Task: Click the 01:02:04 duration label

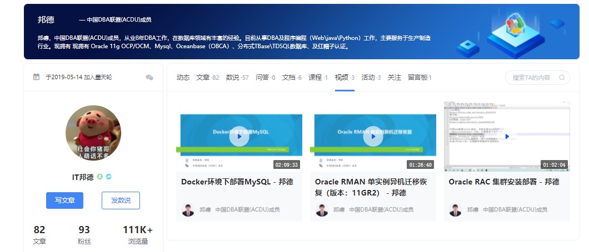Action: (x=554, y=164)
